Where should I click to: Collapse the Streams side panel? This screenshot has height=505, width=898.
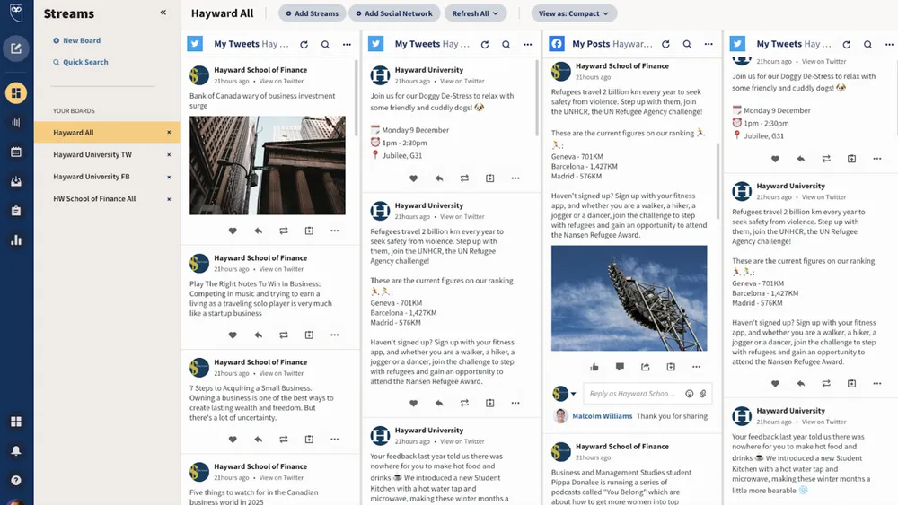click(163, 13)
